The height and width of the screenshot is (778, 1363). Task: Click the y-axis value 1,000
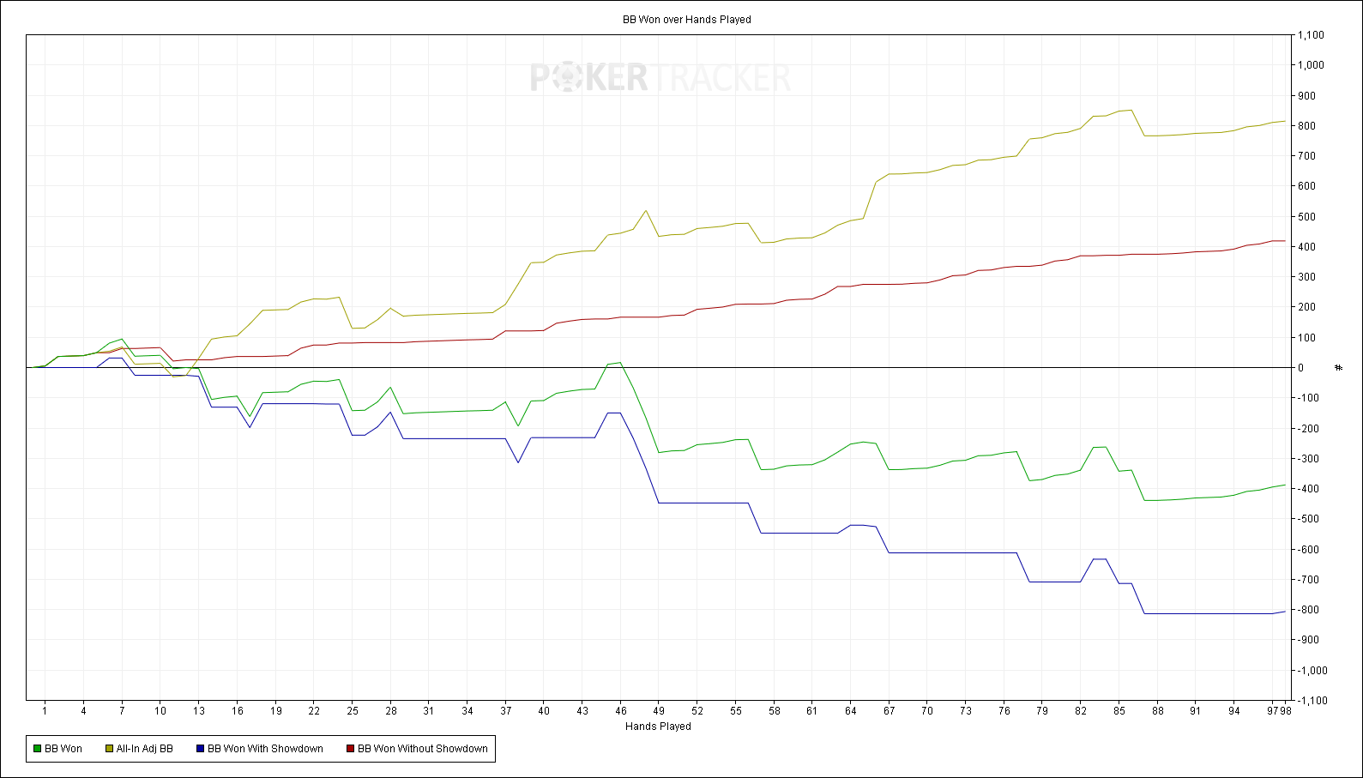coord(1311,65)
